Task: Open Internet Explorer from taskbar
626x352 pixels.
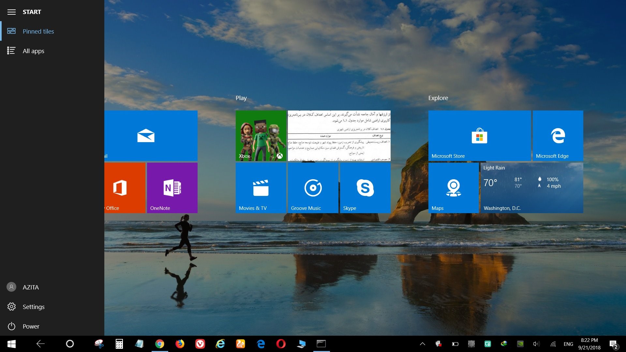Action: (x=220, y=344)
